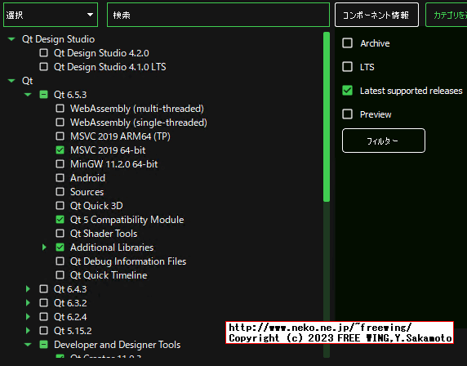This screenshot has height=366, width=467.
Task: Select the Qt Shader Tools label
Action: pos(104,234)
